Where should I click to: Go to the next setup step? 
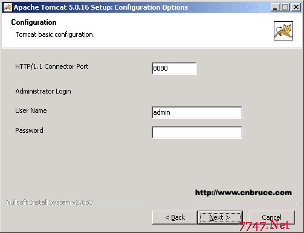click(220, 217)
